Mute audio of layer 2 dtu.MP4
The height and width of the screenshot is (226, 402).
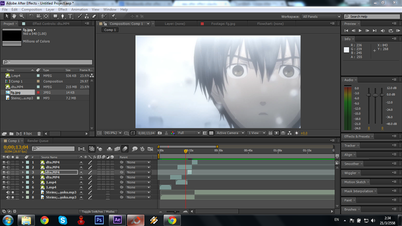pos(8,167)
